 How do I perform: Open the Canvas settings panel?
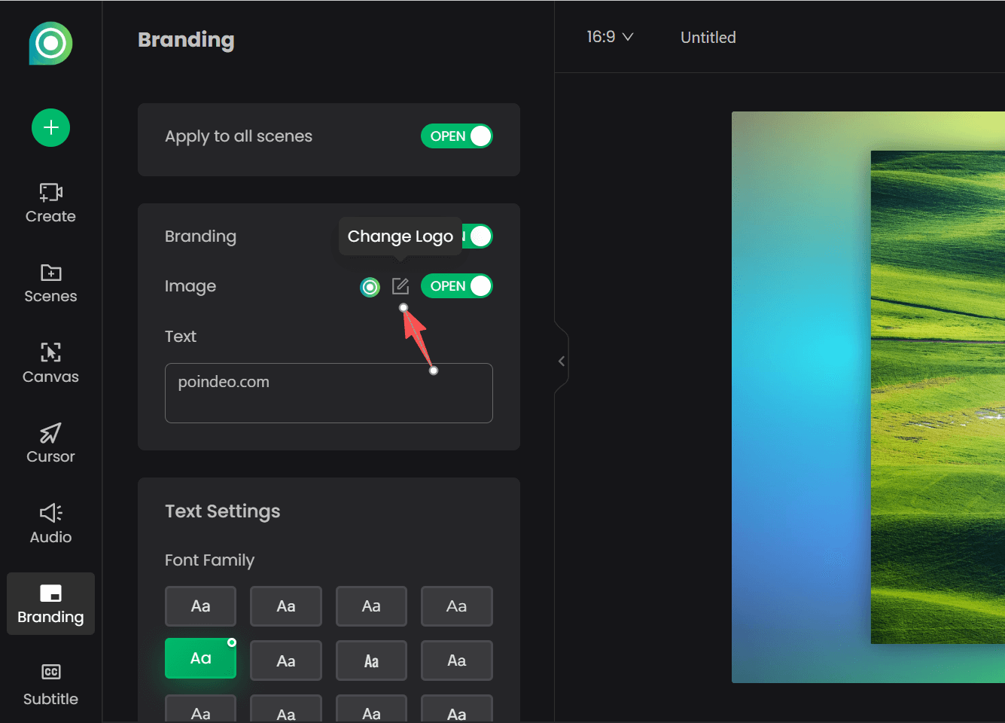tap(50, 361)
